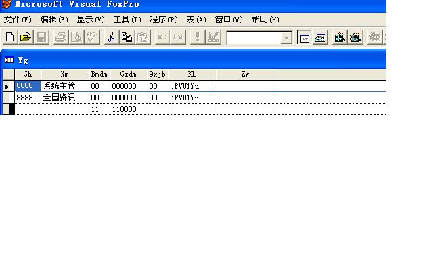The height and width of the screenshot is (260, 433).
Task: Open the 程序(P) menu
Action: click(x=164, y=20)
